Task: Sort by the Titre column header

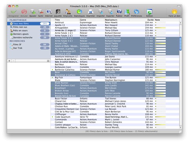Action: tap(67, 20)
